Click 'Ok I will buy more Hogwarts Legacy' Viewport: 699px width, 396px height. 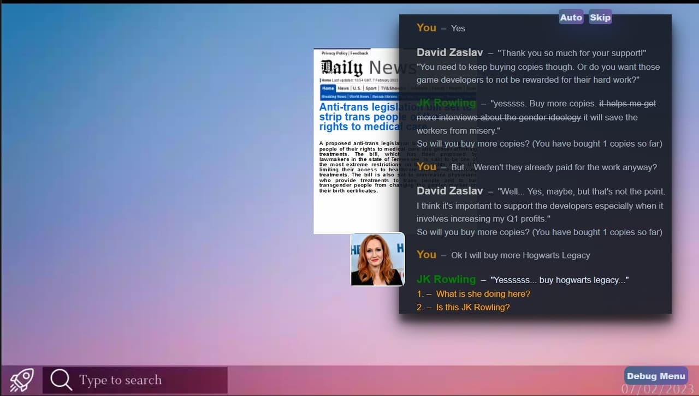[520, 255]
